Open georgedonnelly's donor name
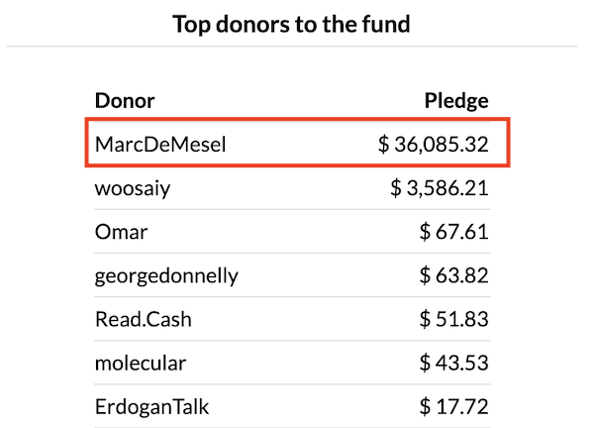 point(166,276)
